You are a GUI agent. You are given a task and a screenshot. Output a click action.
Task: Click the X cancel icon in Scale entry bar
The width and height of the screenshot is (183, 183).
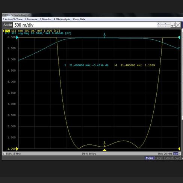[x=178, y=25]
